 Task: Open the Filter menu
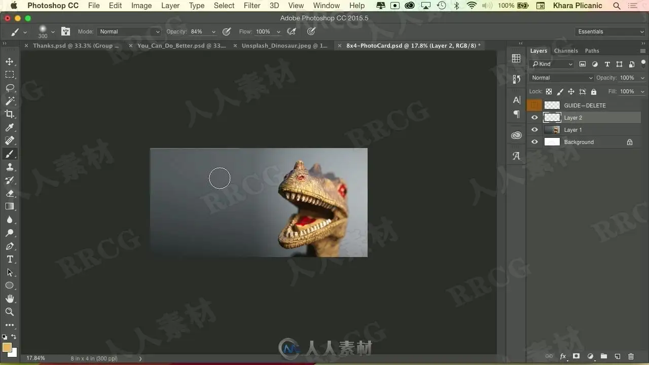coord(252,6)
